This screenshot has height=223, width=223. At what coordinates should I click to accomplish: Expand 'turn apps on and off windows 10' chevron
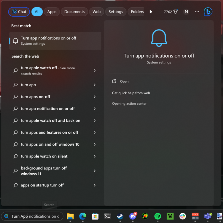tap(95, 144)
